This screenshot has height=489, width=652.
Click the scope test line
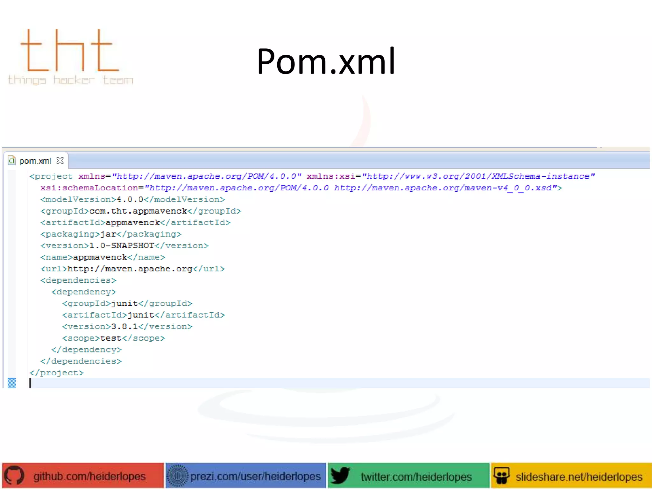click(114, 338)
